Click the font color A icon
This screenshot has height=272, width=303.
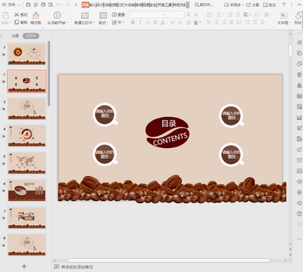[x=163, y=23]
